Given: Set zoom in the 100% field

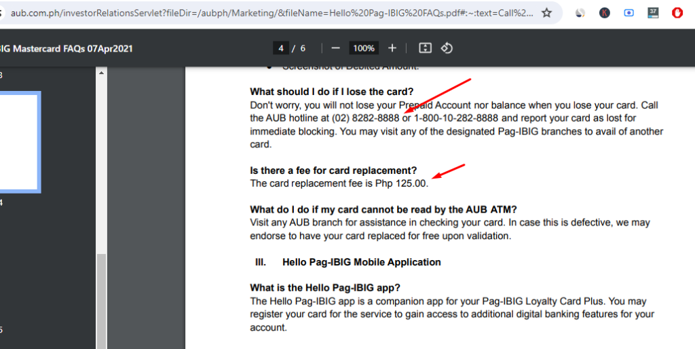Looking at the screenshot, I should click(364, 48).
